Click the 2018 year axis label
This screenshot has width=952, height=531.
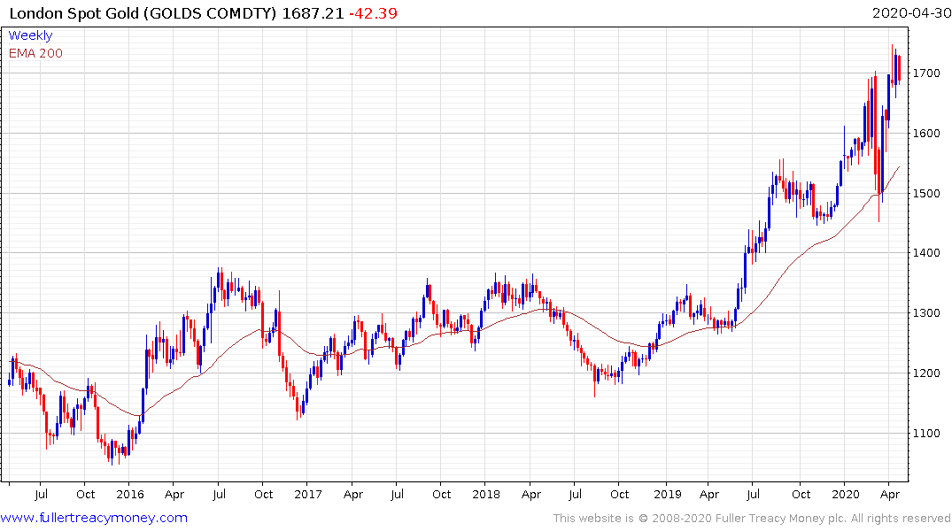tap(485, 494)
